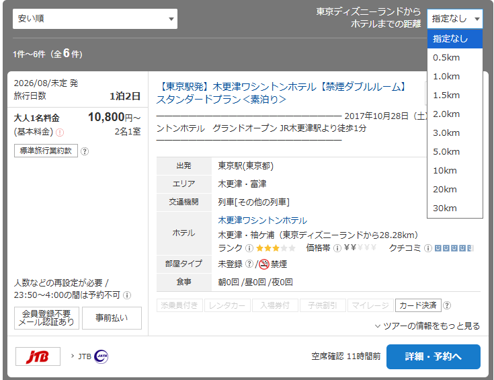The width and height of the screenshot is (494, 380).
Task: Click the help icon beside カード決済
Action: (x=447, y=305)
